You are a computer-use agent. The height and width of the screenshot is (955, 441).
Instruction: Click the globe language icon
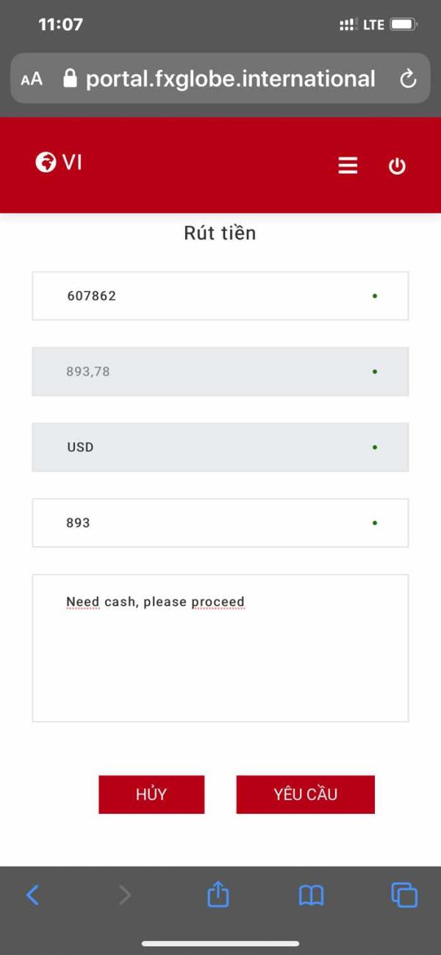46,162
